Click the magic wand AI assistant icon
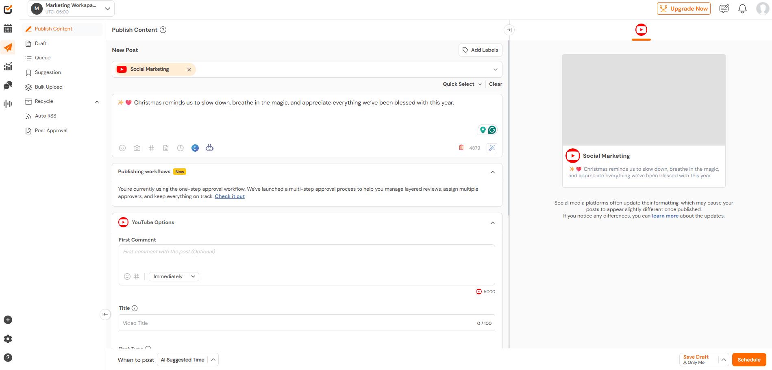Viewport: 772px width, 370px height. 491,148
